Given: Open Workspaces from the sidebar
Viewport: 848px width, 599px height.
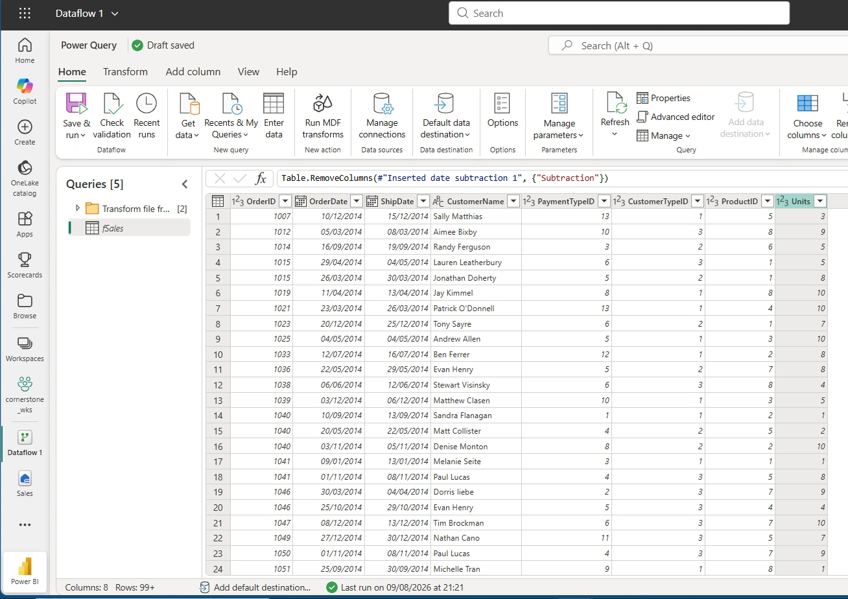Looking at the screenshot, I should pos(25,349).
